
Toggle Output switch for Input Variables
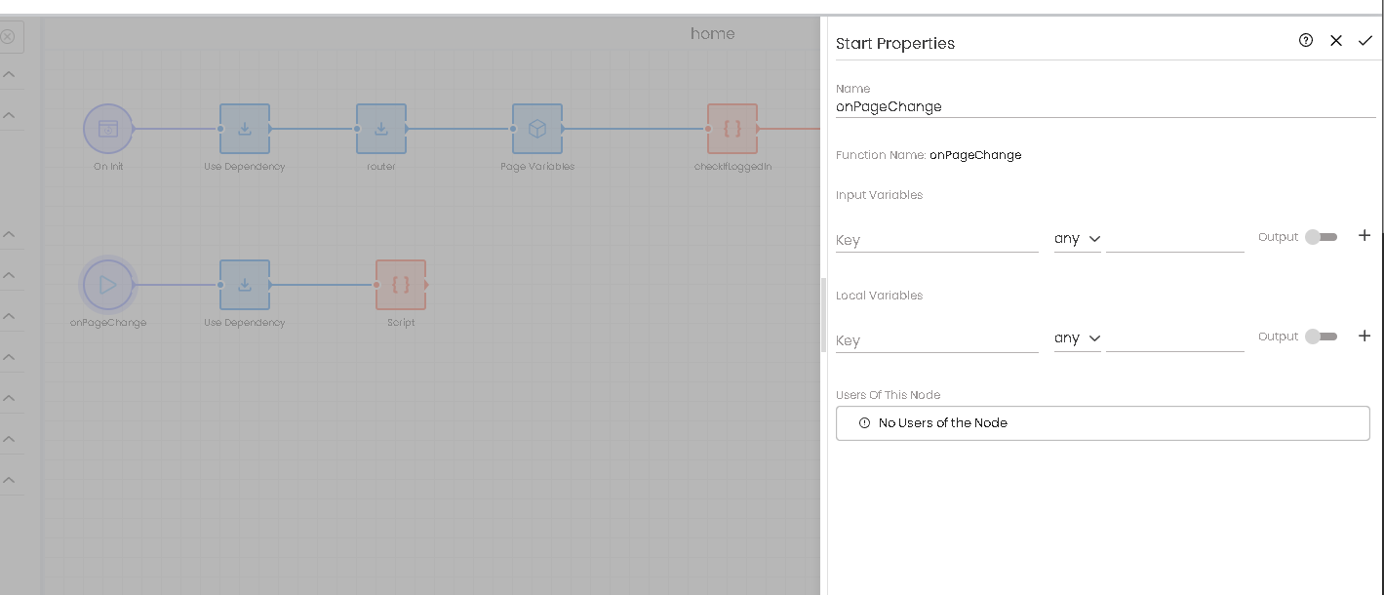pos(1322,237)
